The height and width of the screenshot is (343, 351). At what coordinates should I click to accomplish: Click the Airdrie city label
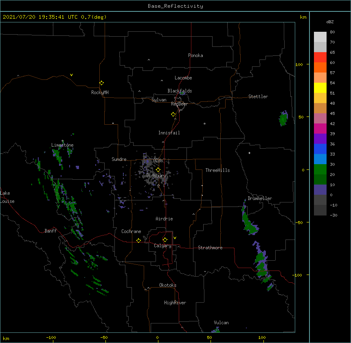[164, 219]
